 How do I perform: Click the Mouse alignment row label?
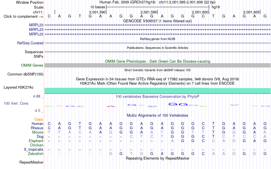click(x=38, y=132)
